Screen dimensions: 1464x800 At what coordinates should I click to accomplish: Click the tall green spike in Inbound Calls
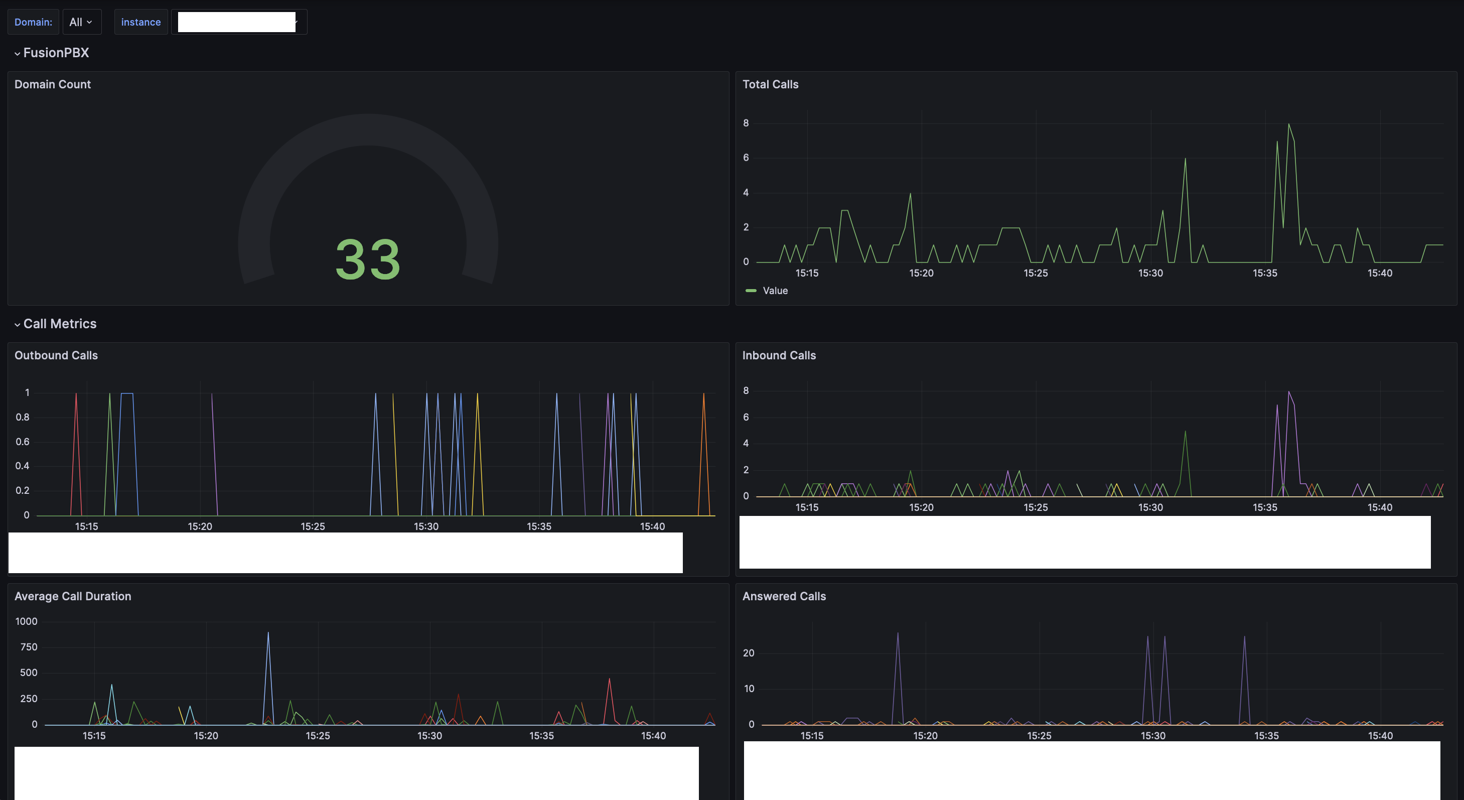pyautogui.click(x=1185, y=433)
